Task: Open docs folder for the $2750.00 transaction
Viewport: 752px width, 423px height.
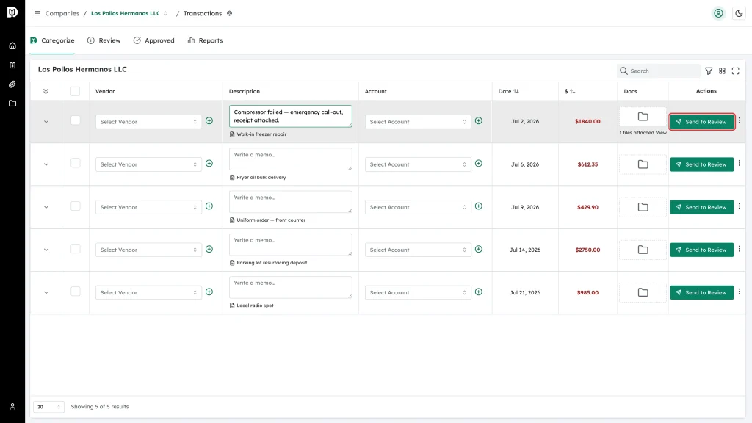Action: [643, 250]
